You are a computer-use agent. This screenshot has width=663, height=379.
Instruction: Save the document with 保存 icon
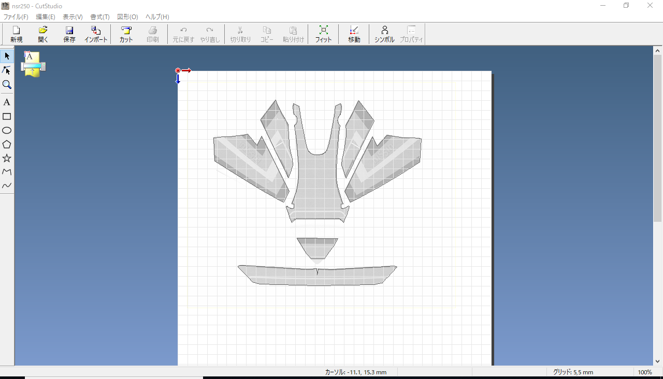click(69, 34)
